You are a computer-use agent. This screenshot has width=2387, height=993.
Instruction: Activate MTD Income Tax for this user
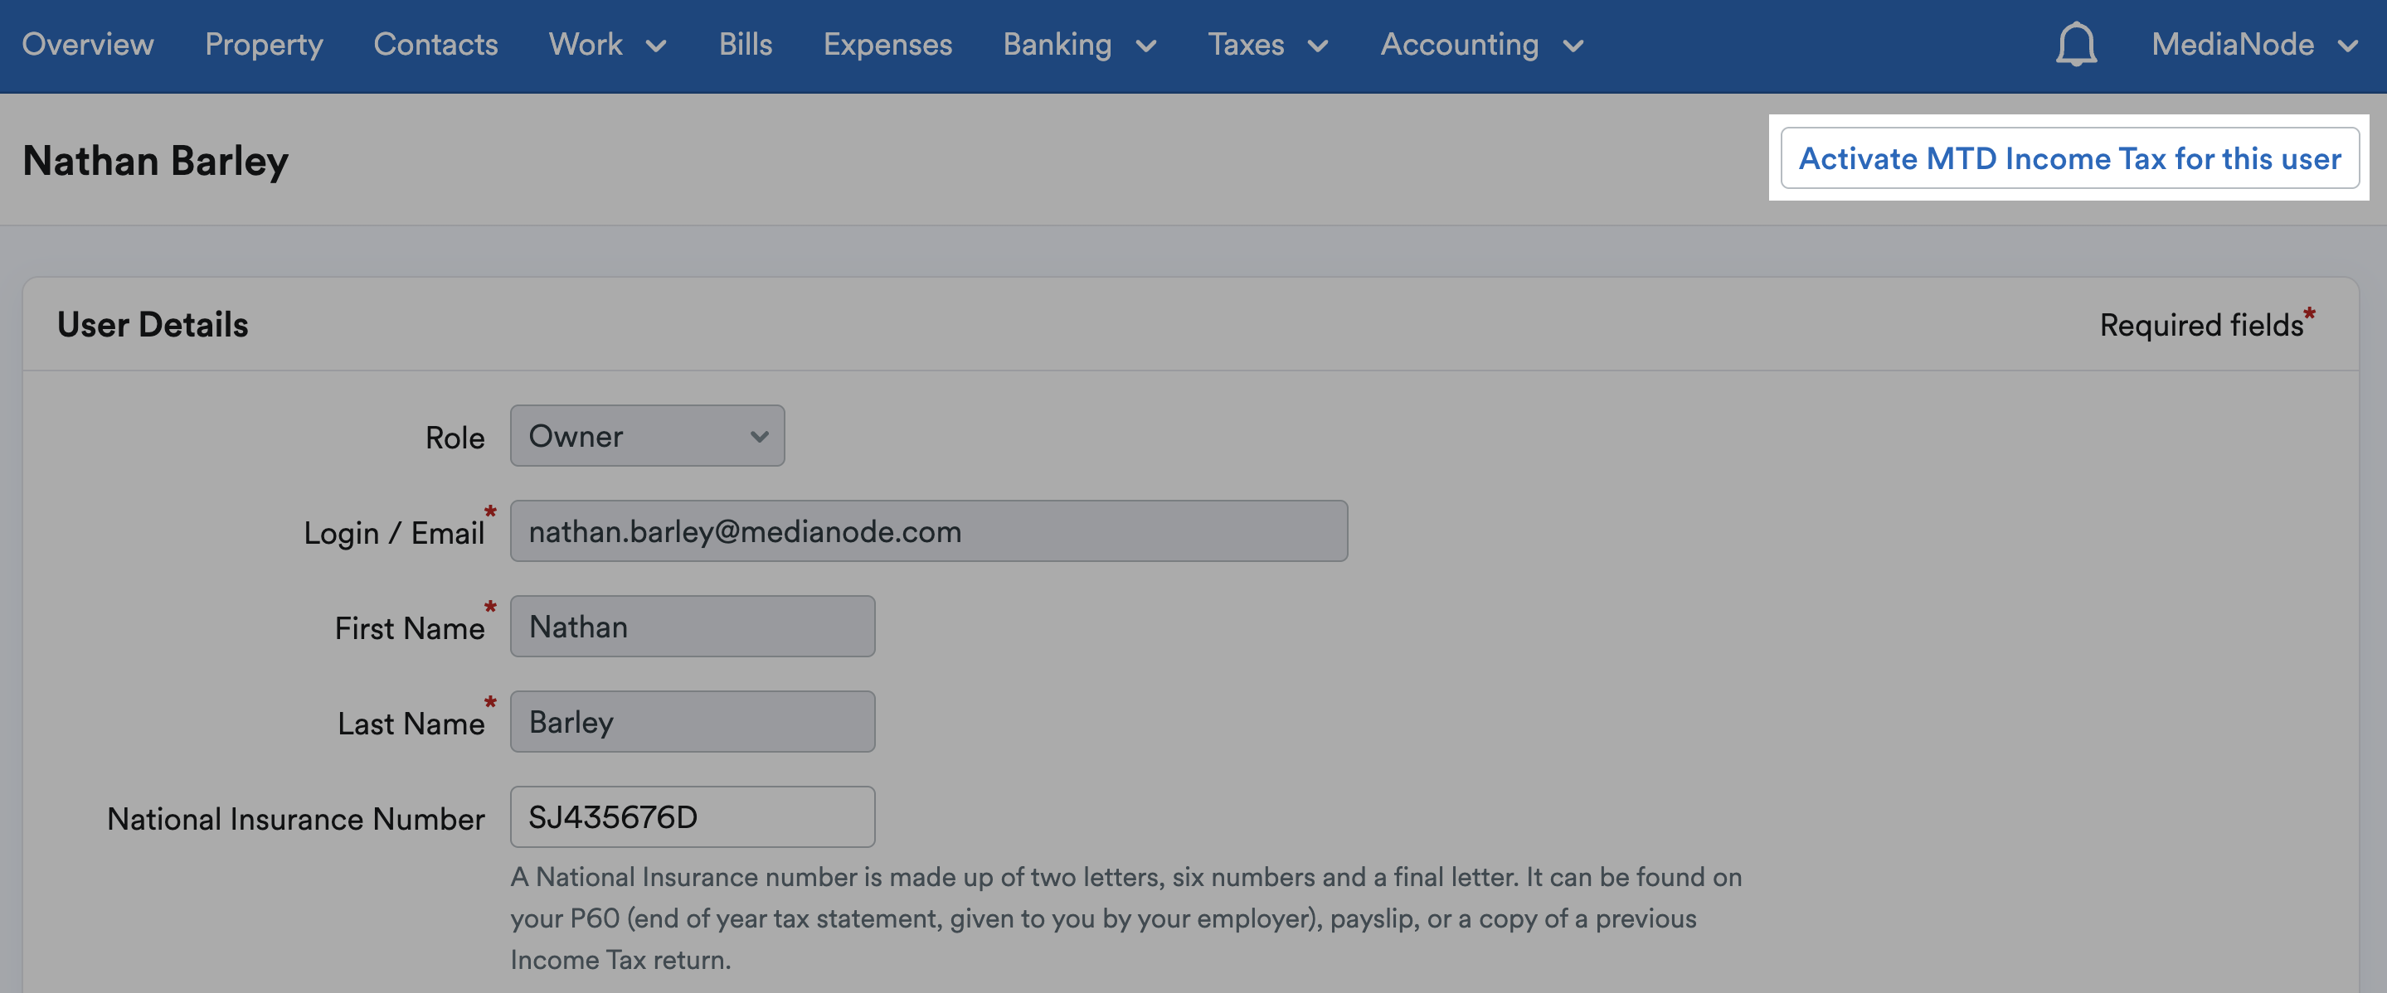(x=2070, y=158)
